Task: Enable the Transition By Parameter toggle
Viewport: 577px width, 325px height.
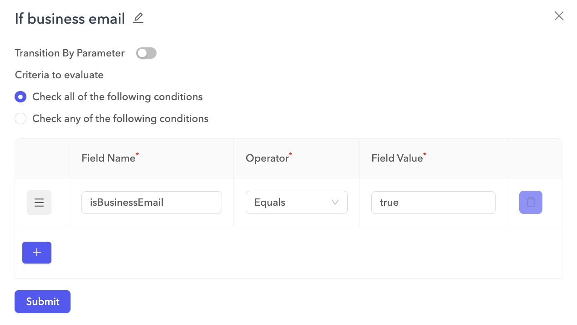Action: [146, 53]
